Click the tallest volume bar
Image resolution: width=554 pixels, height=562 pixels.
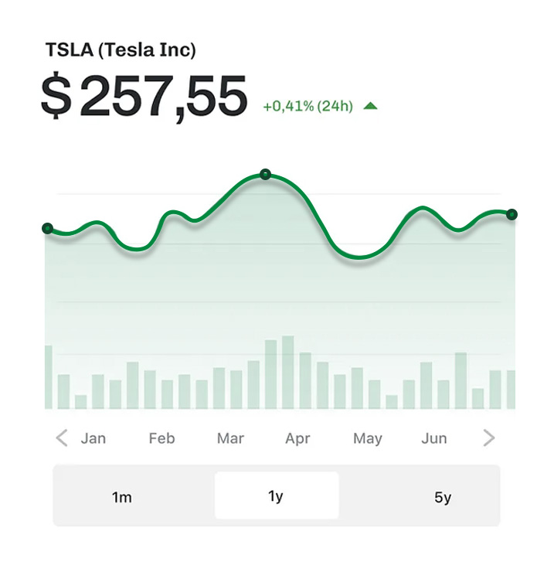(x=288, y=371)
